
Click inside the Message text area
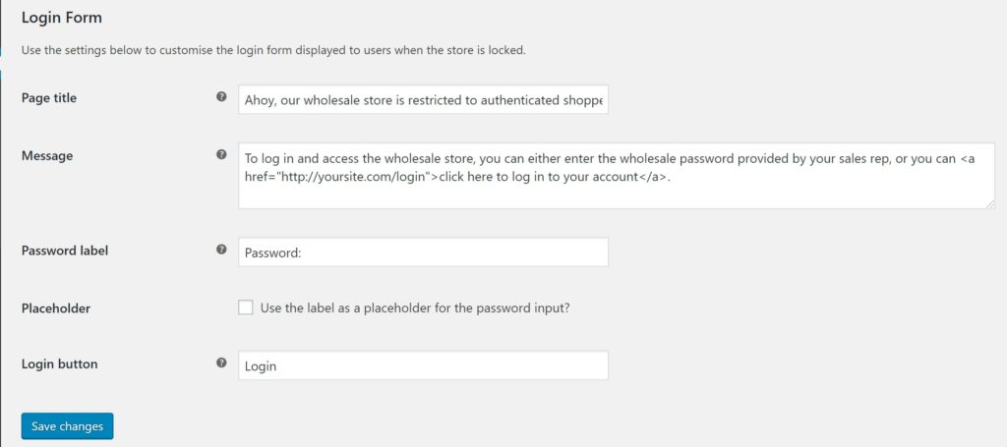tap(618, 176)
